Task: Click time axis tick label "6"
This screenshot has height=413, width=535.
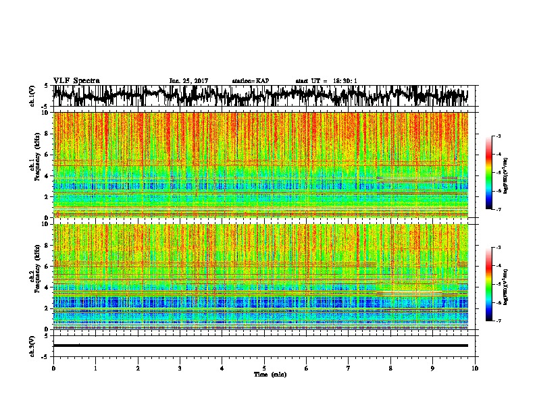Action: pos(307,368)
